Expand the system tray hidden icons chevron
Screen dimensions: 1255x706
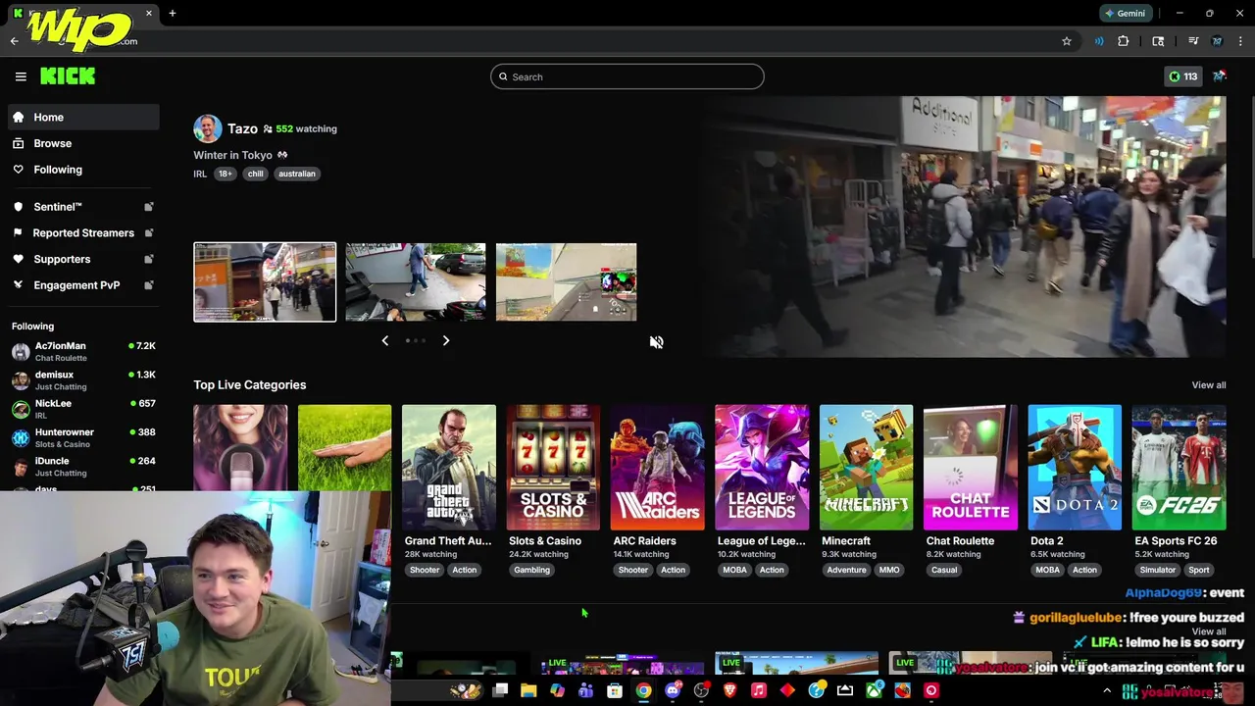[x=1108, y=690]
